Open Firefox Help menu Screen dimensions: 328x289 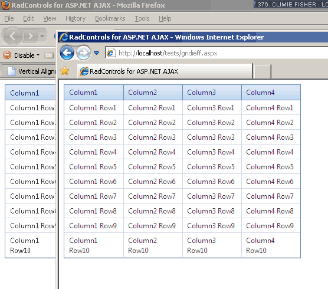click(165, 18)
